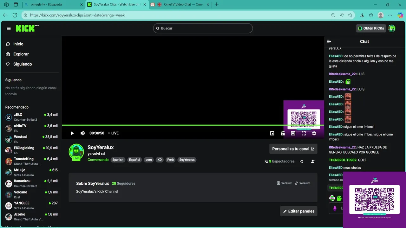The image size is (406, 228).
Task: Mute the stream volume speaker icon
Action: (82, 133)
